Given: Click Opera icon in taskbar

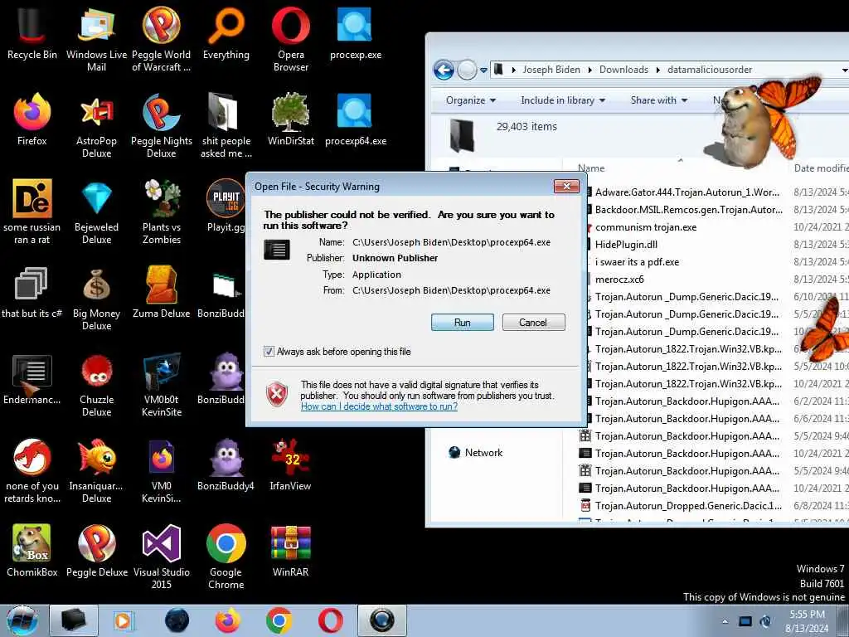Looking at the screenshot, I should coord(330,620).
